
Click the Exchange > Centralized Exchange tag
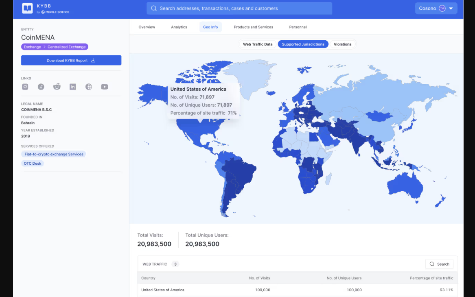click(x=55, y=47)
